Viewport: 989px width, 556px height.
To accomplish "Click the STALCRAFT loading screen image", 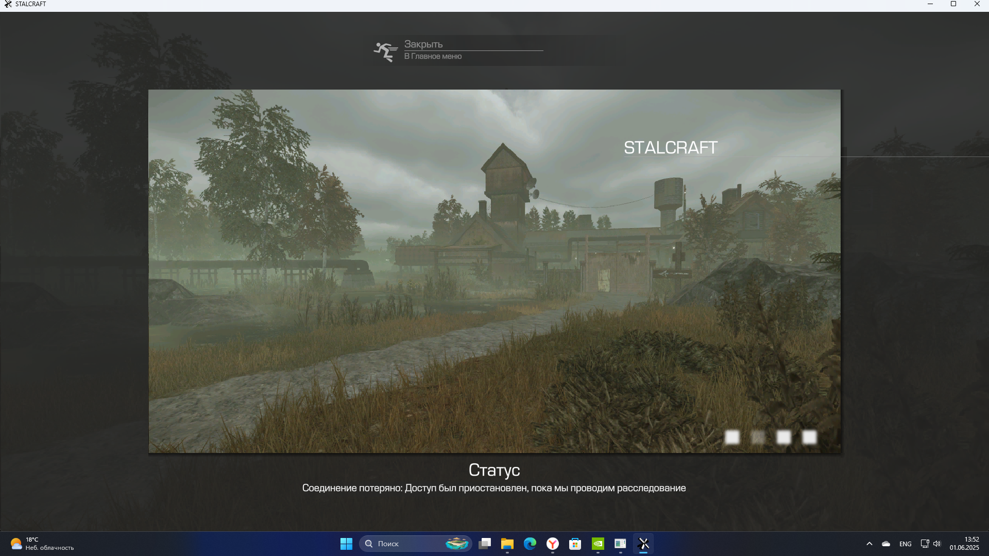I will click(x=494, y=271).
